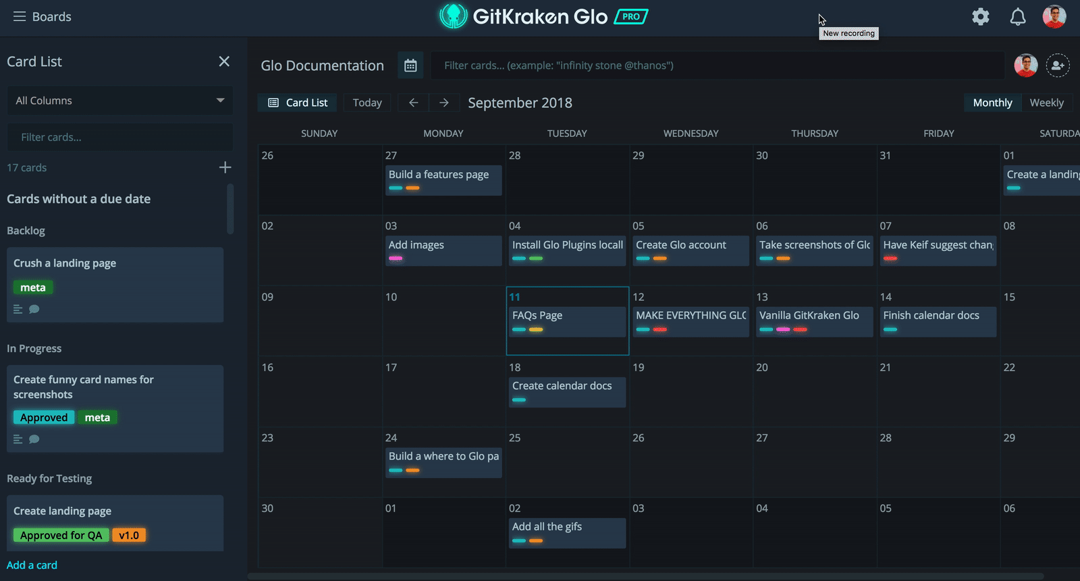1080x581 pixels.
Task: Open Create a landing card on Saturday 01
Action: pyautogui.click(x=1042, y=180)
